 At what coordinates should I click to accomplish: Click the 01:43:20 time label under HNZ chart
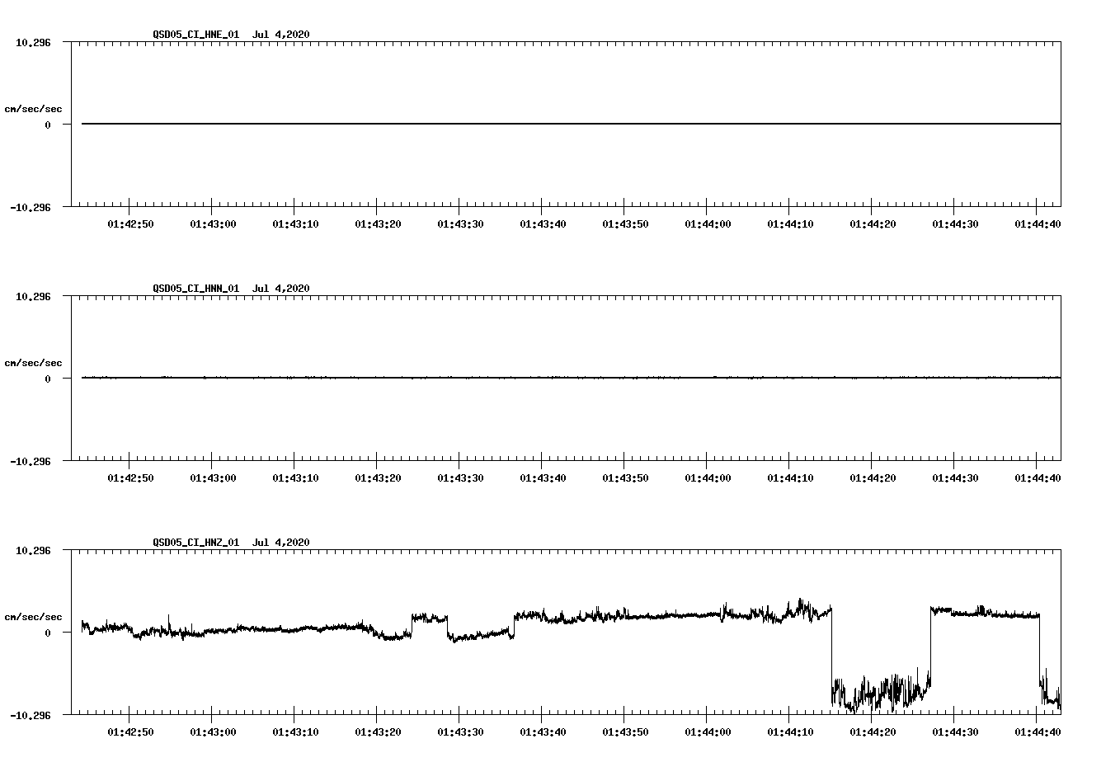pos(378,732)
